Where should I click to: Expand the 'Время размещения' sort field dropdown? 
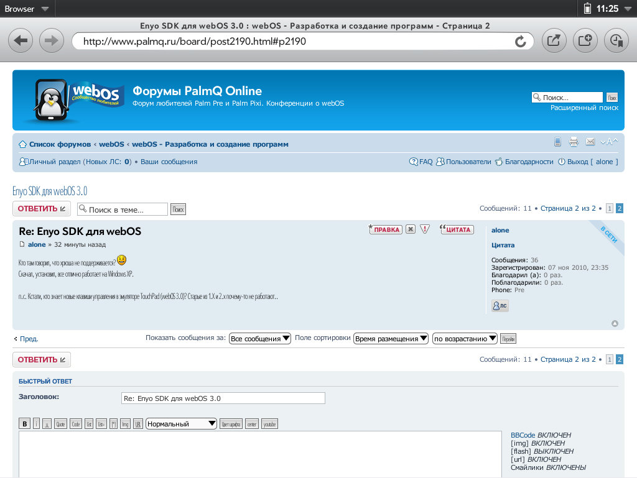click(x=391, y=339)
